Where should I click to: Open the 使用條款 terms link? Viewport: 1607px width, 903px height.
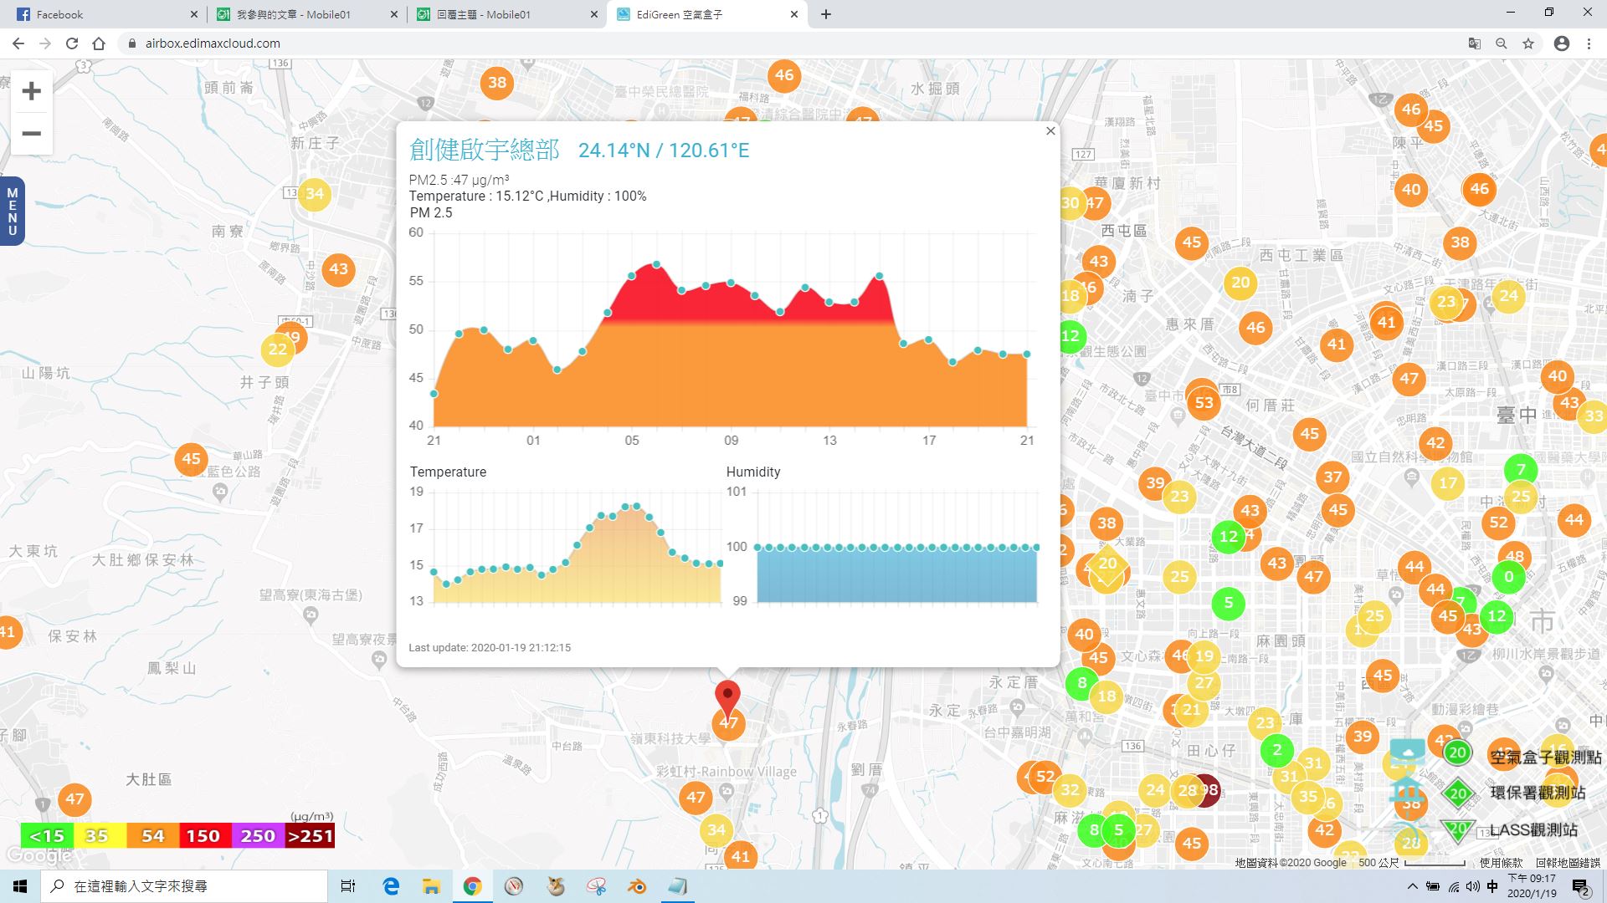1501,862
